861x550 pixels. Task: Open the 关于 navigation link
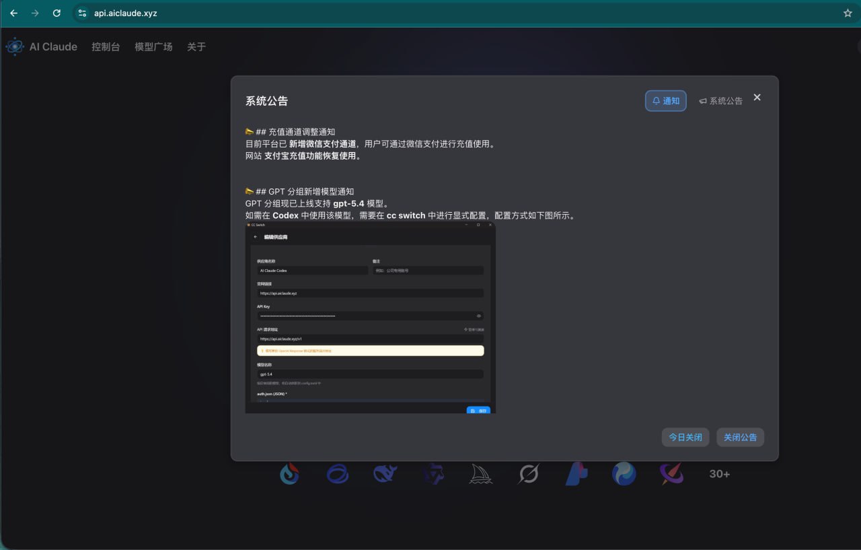pyautogui.click(x=196, y=46)
